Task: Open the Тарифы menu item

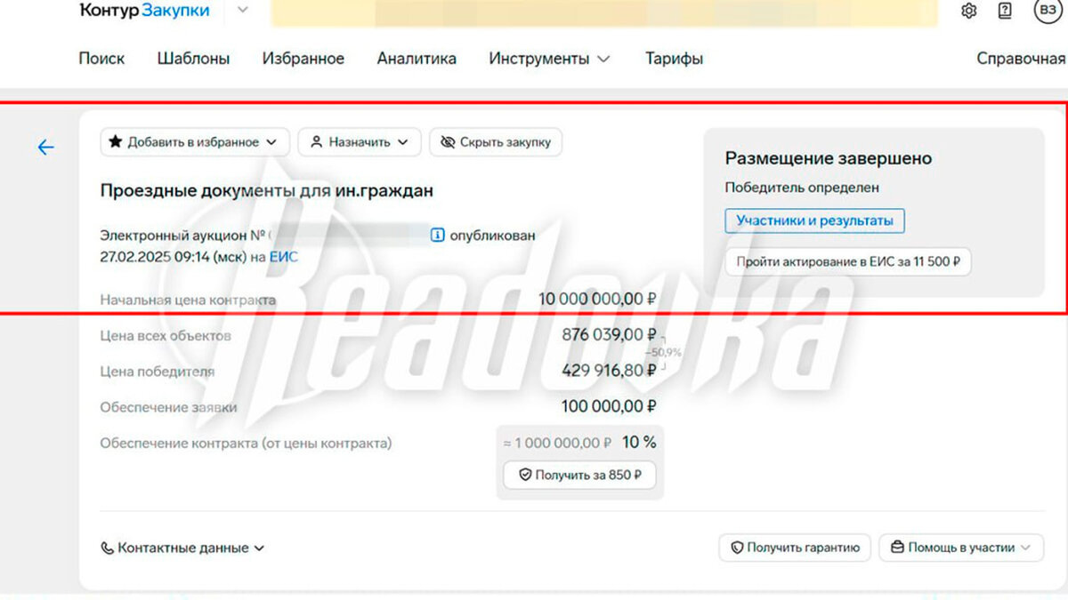Action: pos(674,59)
